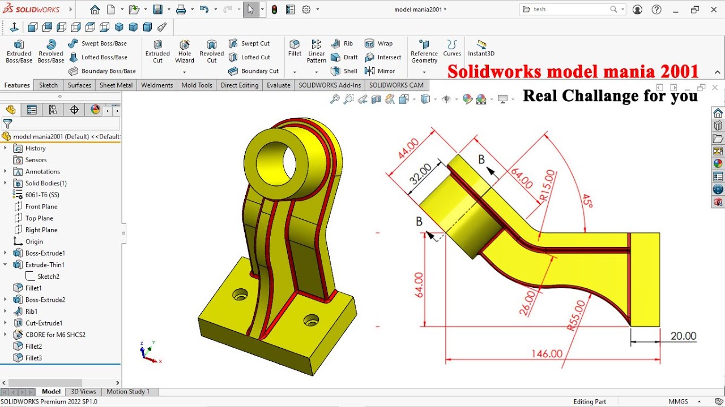Image resolution: width=725 pixels, height=407 pixels.
Task: Click the Zoom to Fit icon
Action: point(335,99)
